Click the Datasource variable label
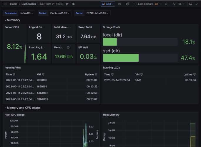 [11, 13]
